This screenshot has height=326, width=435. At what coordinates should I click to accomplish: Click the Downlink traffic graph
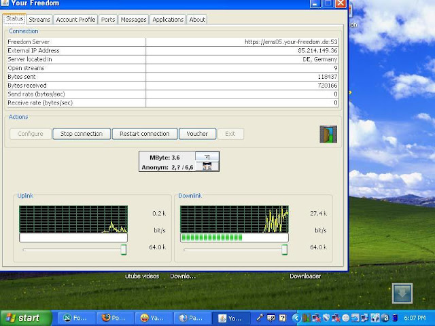pyautogui.click(x=234, y=219)
